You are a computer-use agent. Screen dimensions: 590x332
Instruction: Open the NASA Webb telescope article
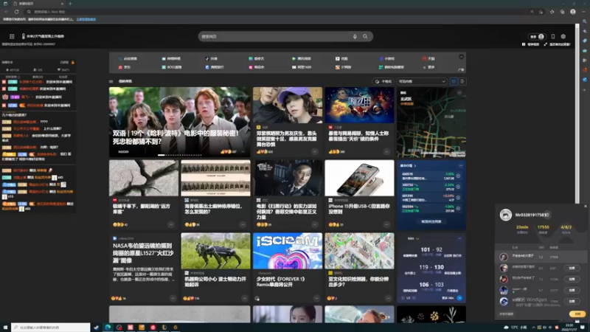[x=143, y=252]
